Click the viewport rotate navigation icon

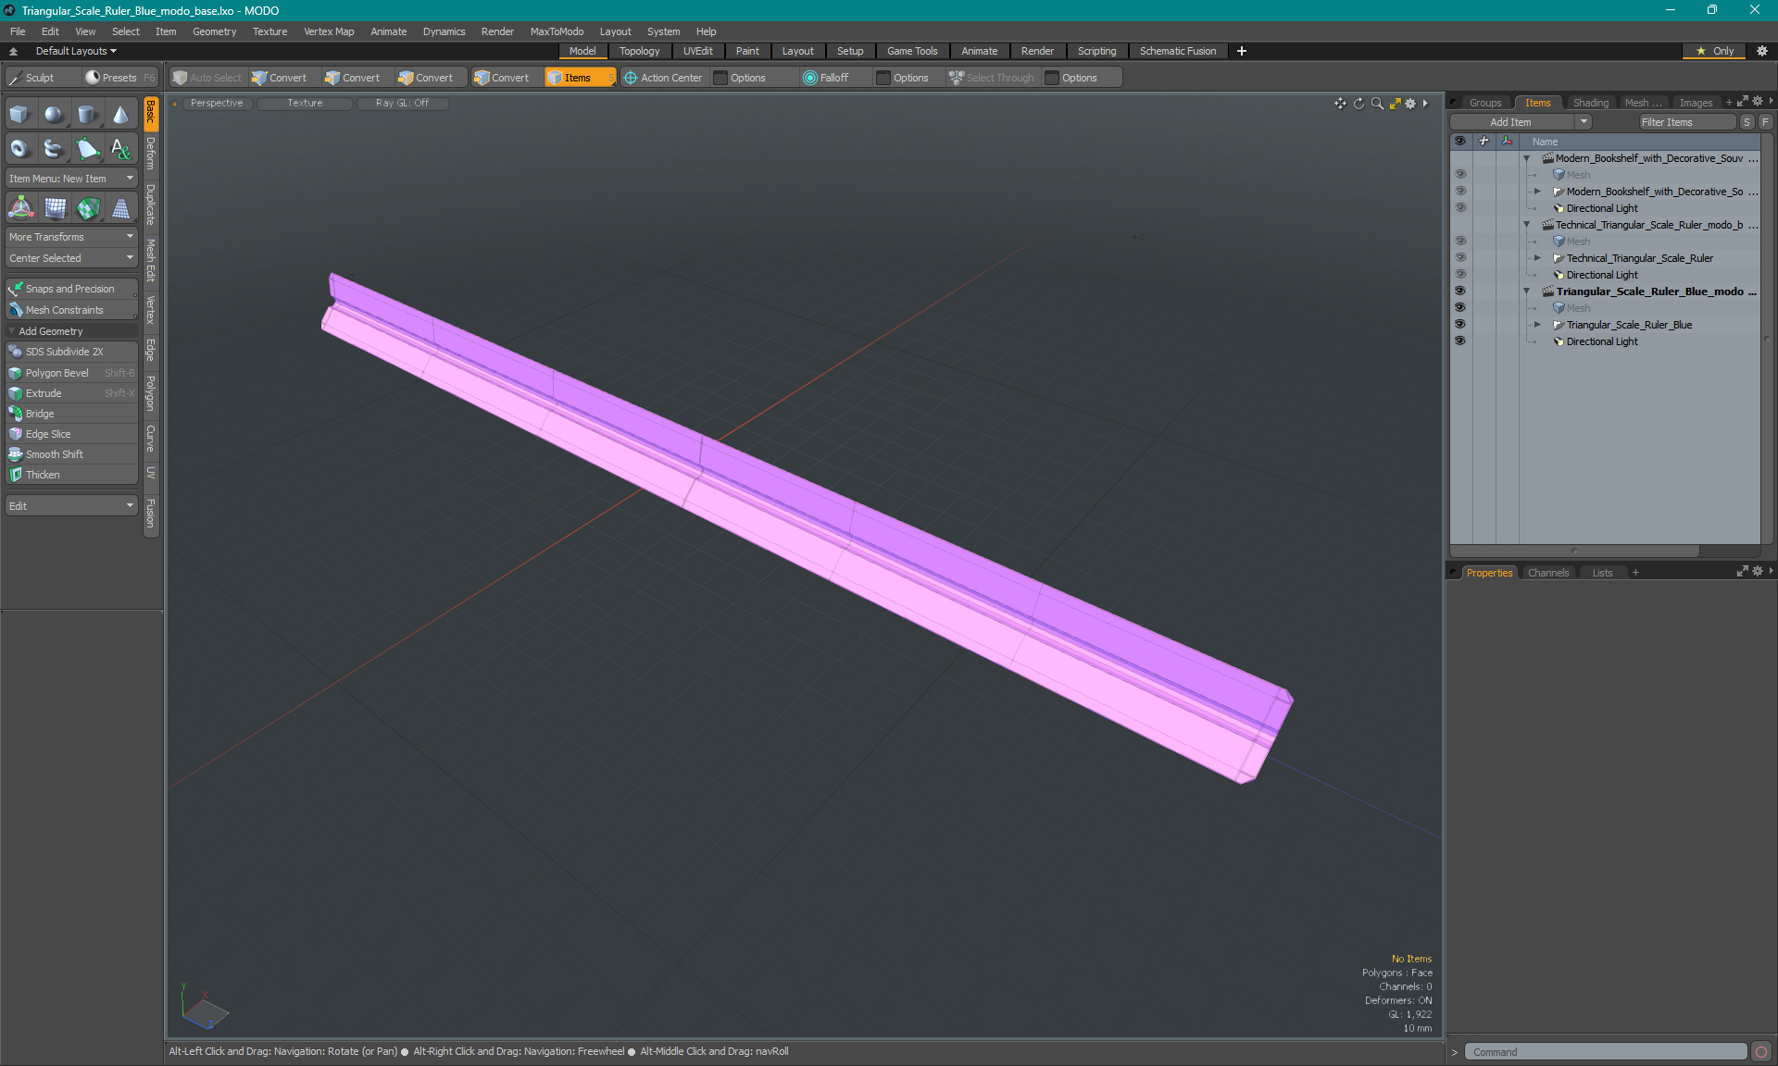click(1359, 104)
